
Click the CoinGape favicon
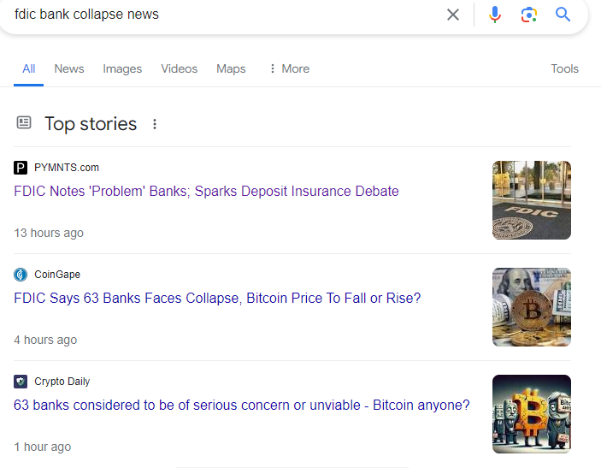click(21, 275)
